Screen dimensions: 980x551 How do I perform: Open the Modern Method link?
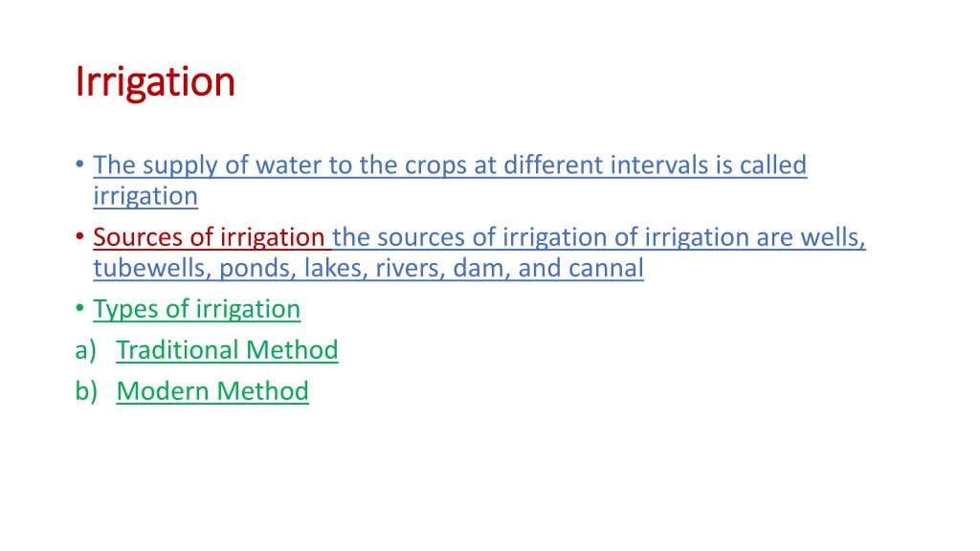212,391
